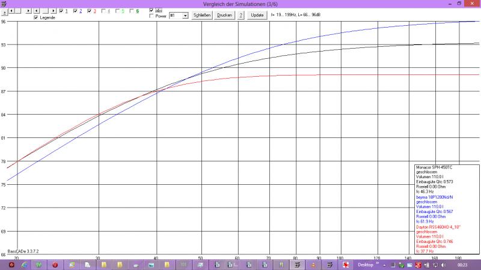Click the blue window icon in the taskbar
This screenshot has height=270, width=481.
(x=152, y=265)
